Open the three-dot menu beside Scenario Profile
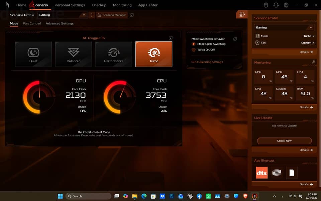Image resolution: width=321 pixels, height=201 pixels. tap(92, 15)
